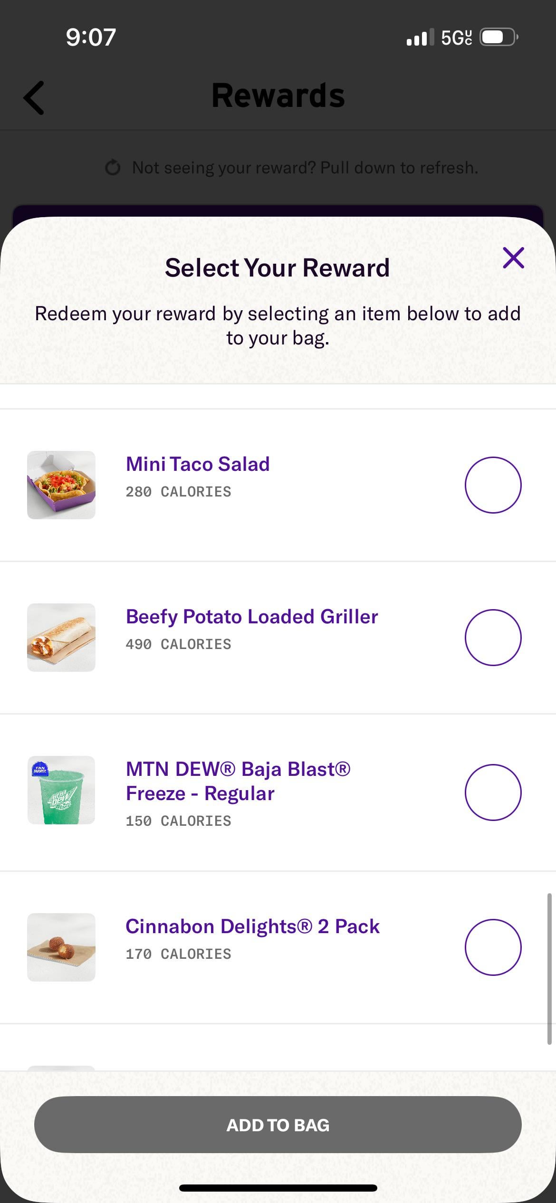Tap the battery icon in status bar
This screenshot has height=1203, width=556.
(x=498, y=37)
